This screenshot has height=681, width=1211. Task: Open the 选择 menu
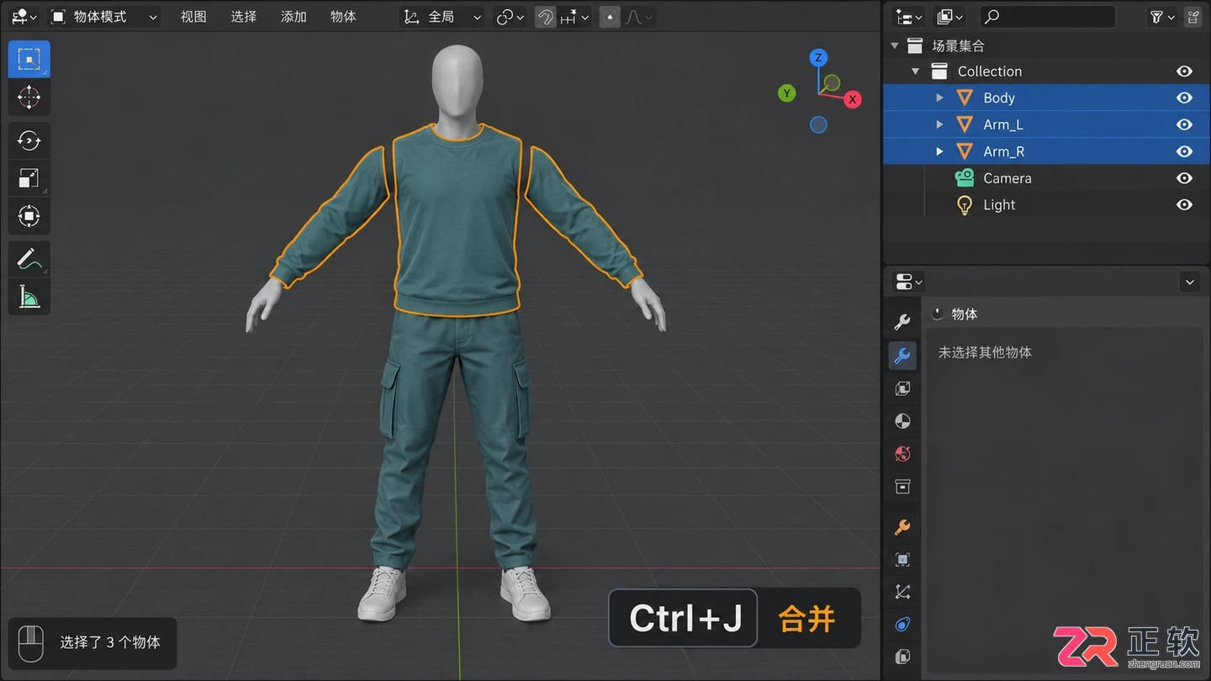[x=244, y=17]
